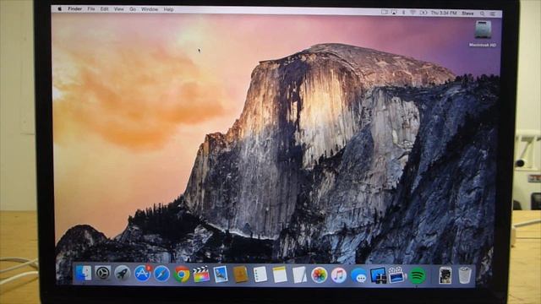Launch the App Store from the Dock
This screenshot has width=541, height=304.
pyautogui.click(x=142, y=274)
